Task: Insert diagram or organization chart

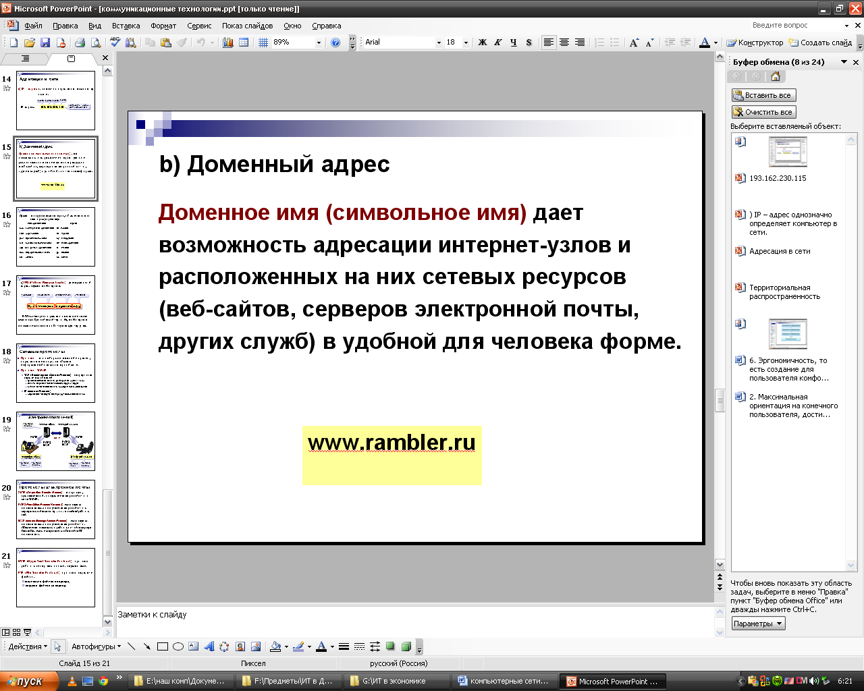Action: click(x=224, y=646)
